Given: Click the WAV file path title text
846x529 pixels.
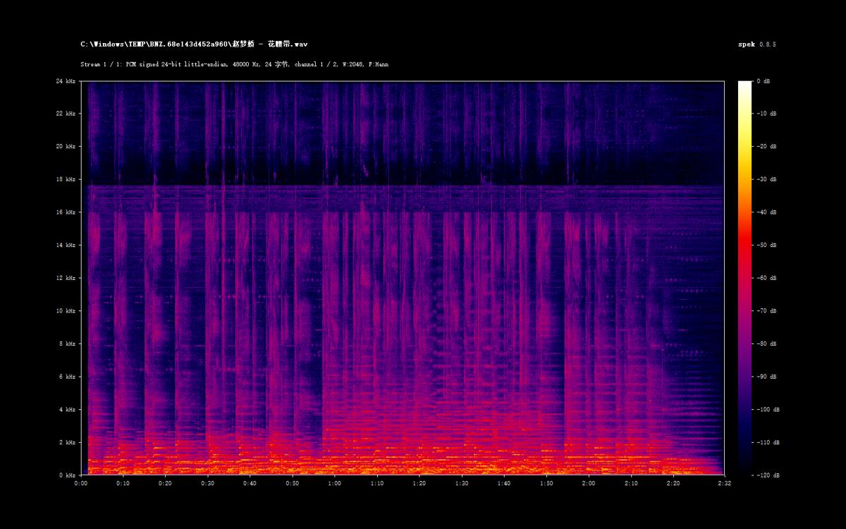Looking at the screenshot, I should point(194,44).
